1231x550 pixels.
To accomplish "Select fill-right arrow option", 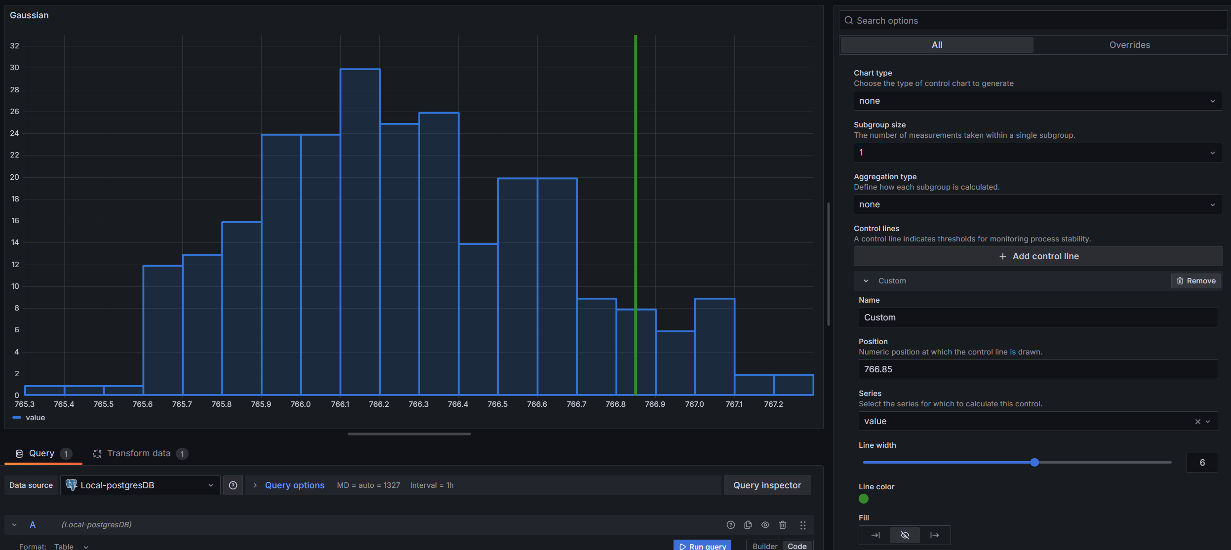I will click(x=935, y=535).
